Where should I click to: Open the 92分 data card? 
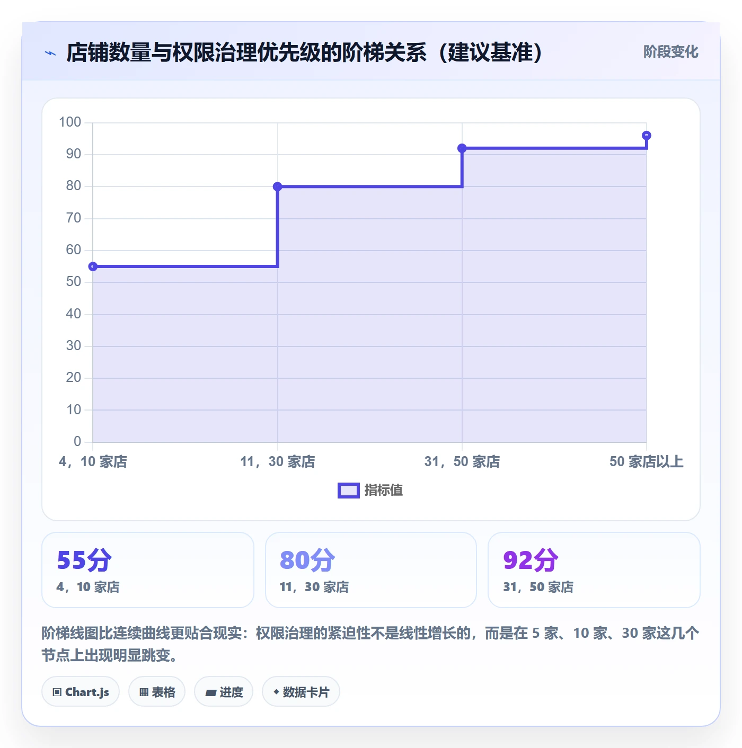point(594,570)
